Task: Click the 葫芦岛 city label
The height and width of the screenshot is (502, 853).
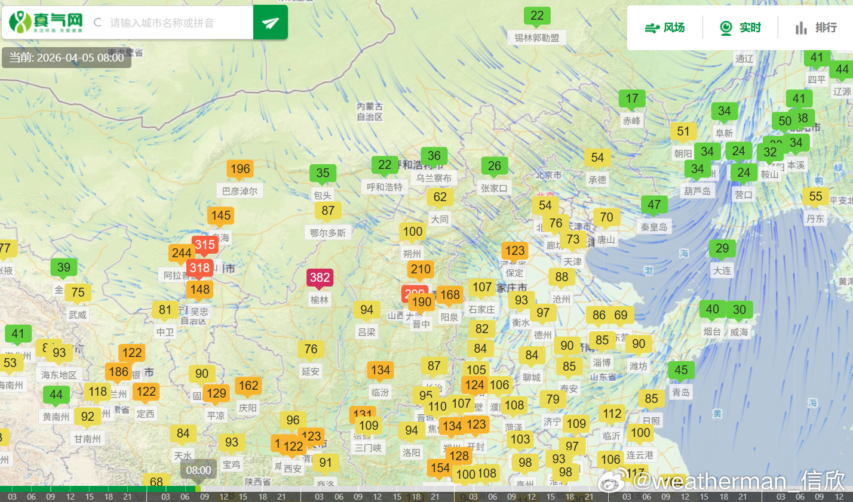Action: click(698, 191)
